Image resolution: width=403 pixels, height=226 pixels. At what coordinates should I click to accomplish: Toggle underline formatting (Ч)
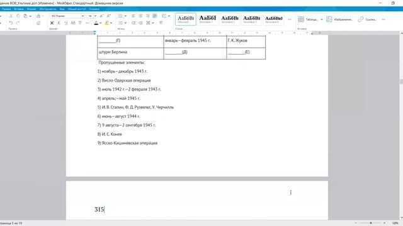coord(66,23)
